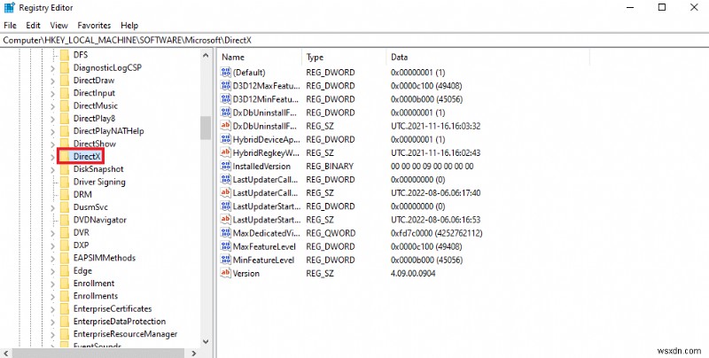Click the tree pane down arrow
The width and height of the screenshot is (709, 358).
coord(206,342)
